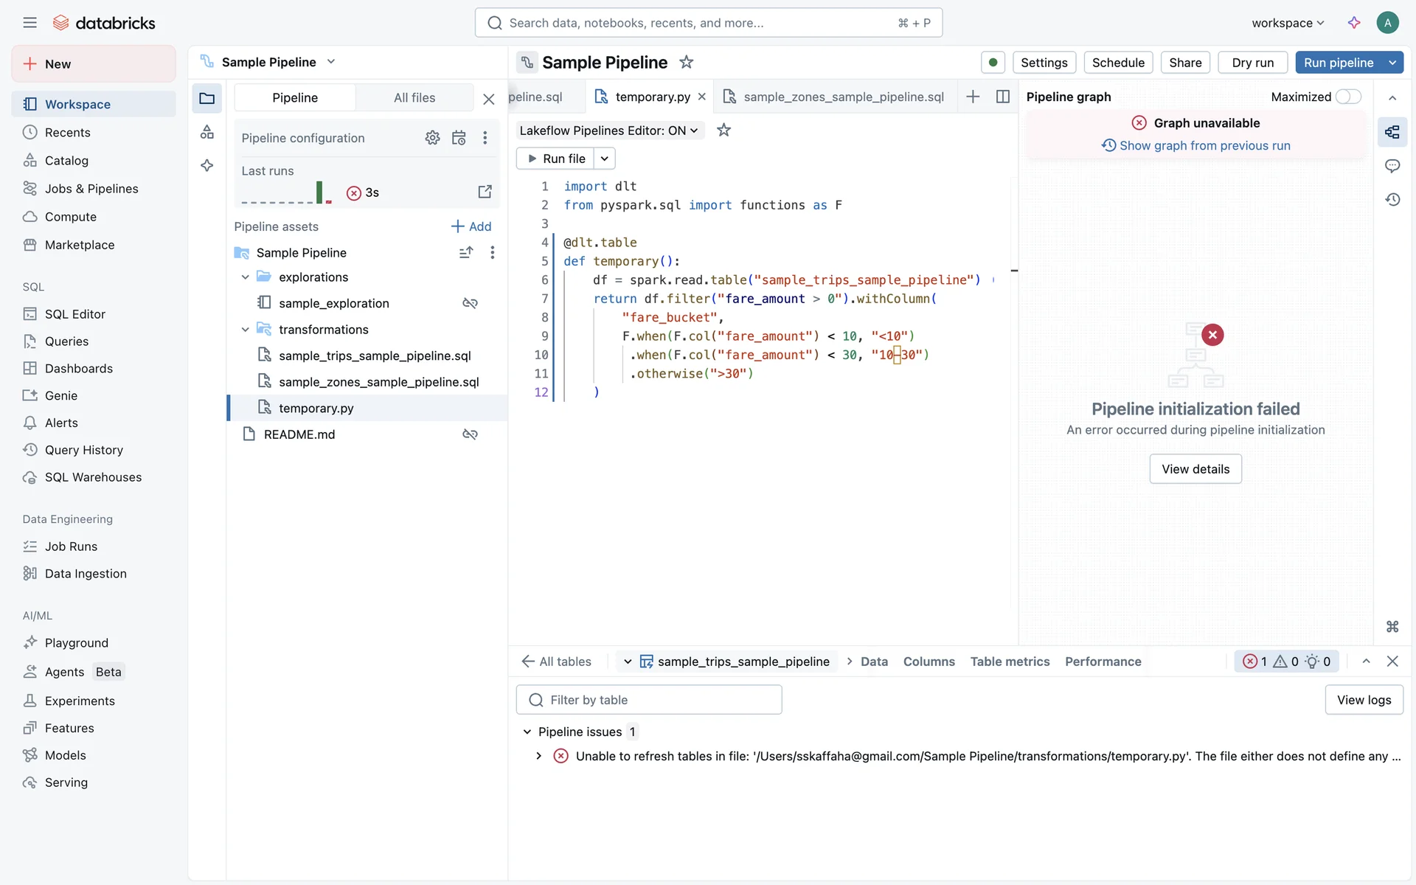Toggle link icon next to README.md

(x=470, y=434)
